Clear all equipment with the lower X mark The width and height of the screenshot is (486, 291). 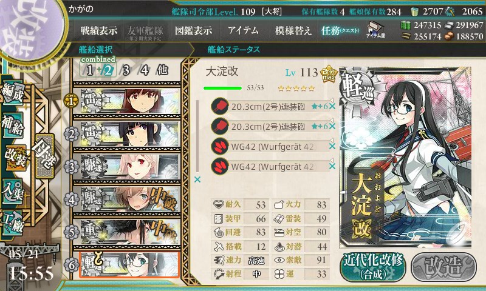[197, 179]
